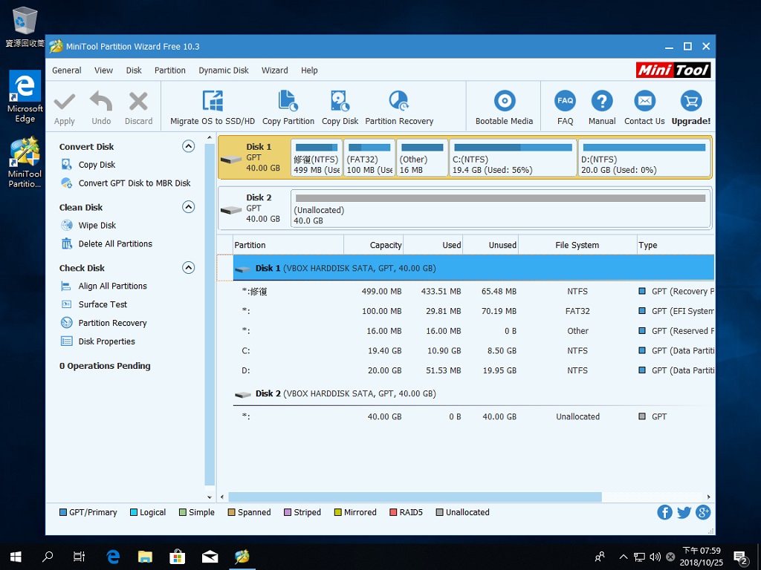Sort by the File System column header
Image resolution: width=761 pixels, height=570 pixels.
point(577,245)
